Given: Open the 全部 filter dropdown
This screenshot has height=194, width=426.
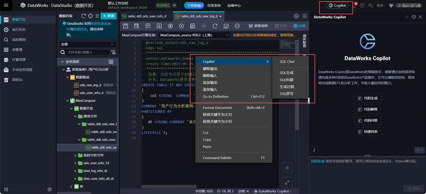Looking at the screenshot, I should click(x=88, y=44).
